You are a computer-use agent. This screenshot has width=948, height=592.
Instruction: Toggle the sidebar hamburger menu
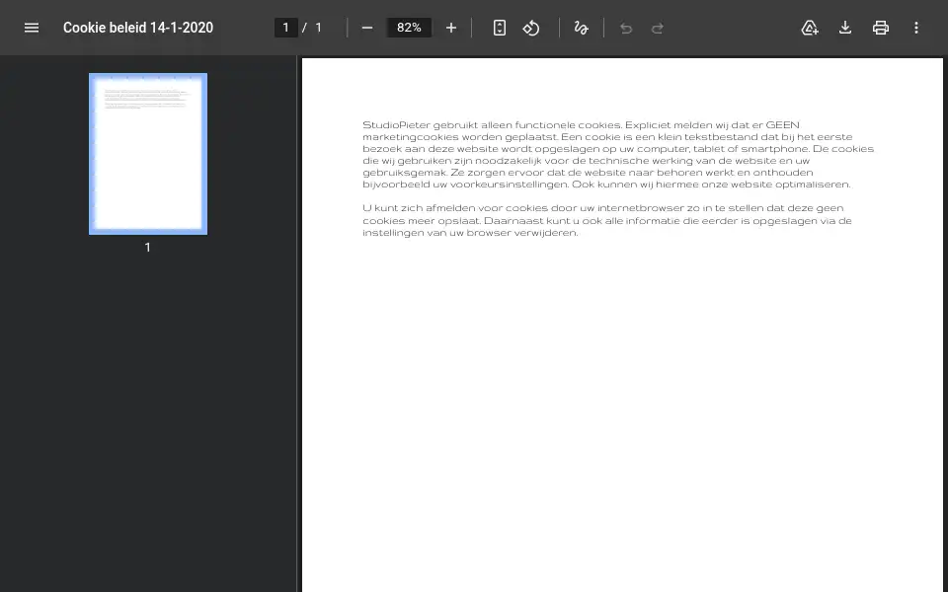click(x=32, y=28)
